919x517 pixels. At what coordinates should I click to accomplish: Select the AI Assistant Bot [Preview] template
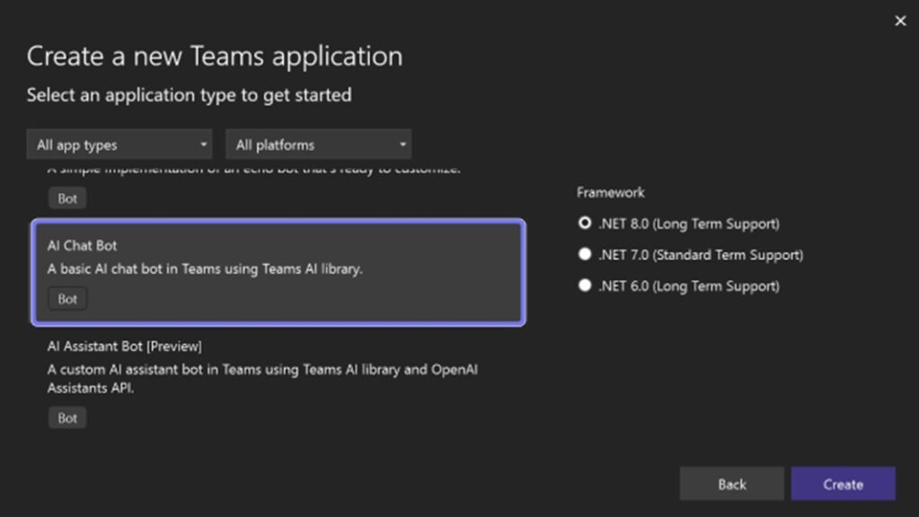click(x=281, y=377)
